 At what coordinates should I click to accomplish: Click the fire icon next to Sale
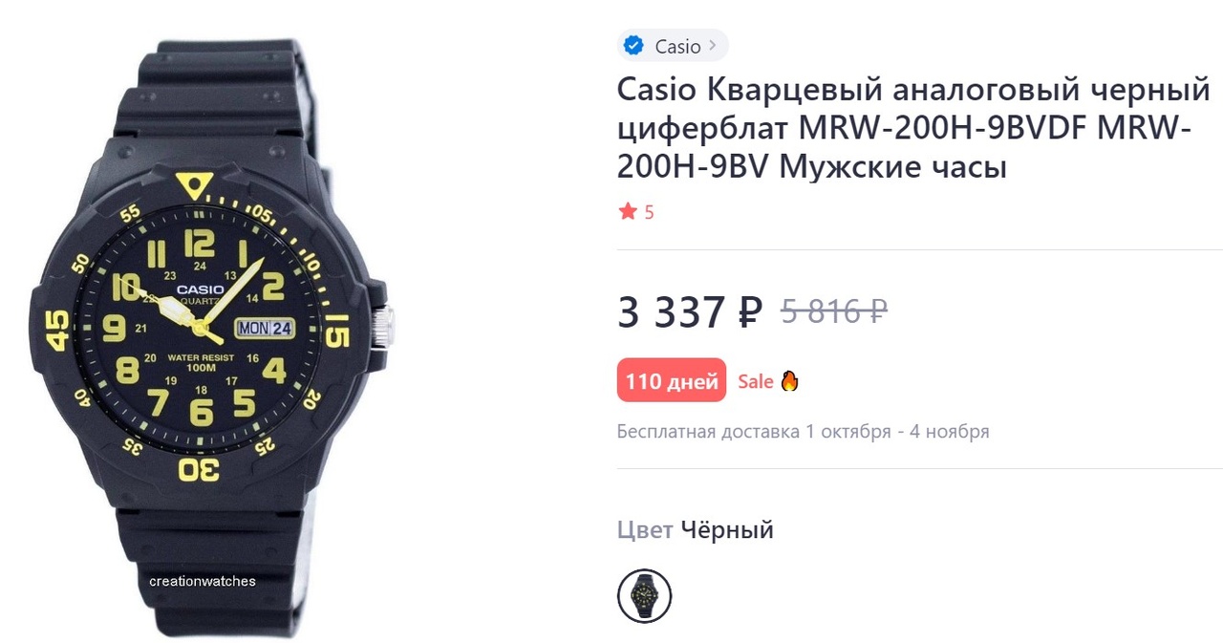(789, 381)
